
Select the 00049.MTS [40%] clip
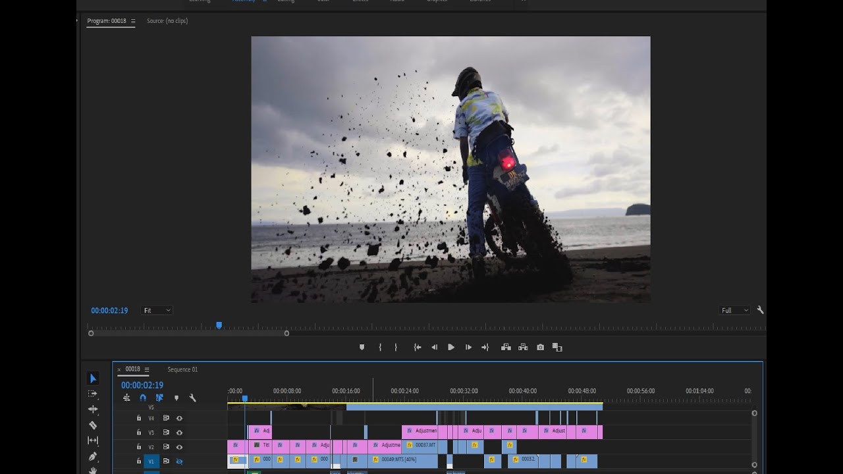click(403, 461)
